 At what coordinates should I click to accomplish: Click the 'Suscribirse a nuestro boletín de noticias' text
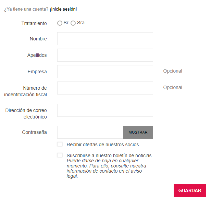109,155
